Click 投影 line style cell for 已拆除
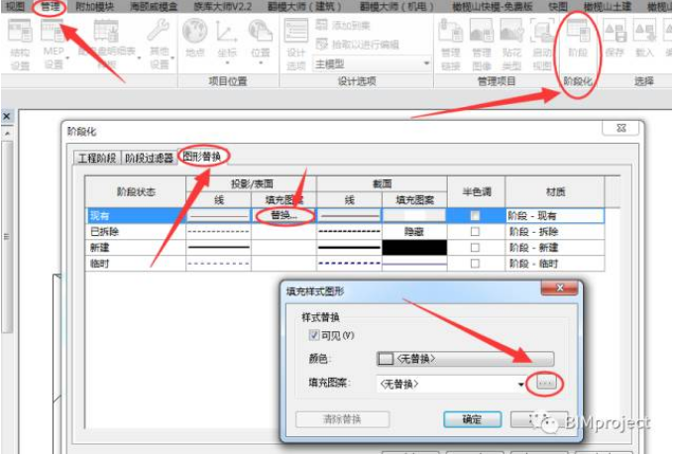The height and width of the screenshot is (456, 674). point(218,232)
